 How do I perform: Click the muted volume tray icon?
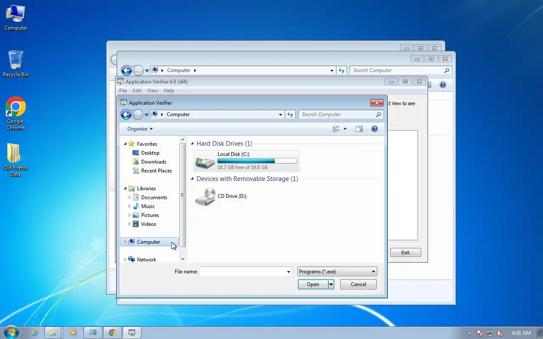point(501,333)
